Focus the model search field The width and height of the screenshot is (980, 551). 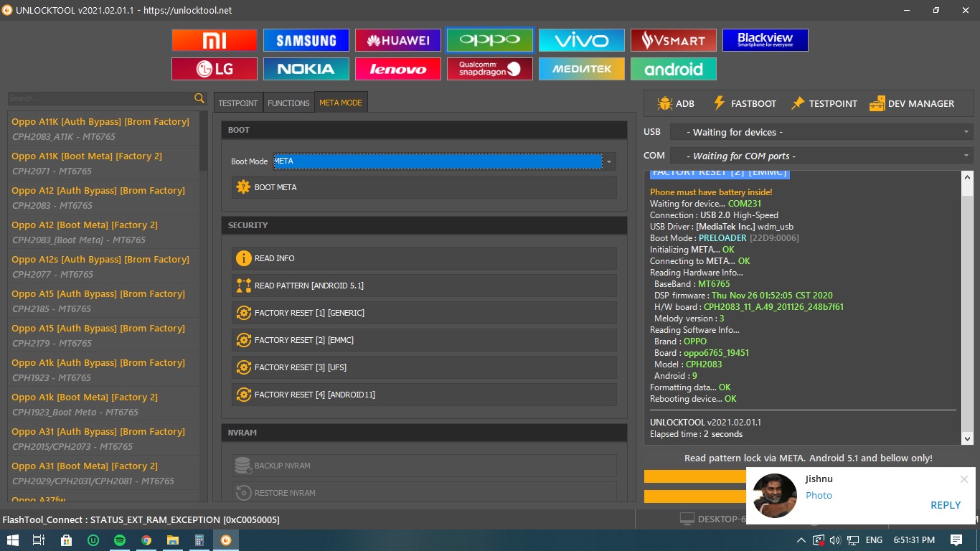pyautogui.click(x=100, y=98)
